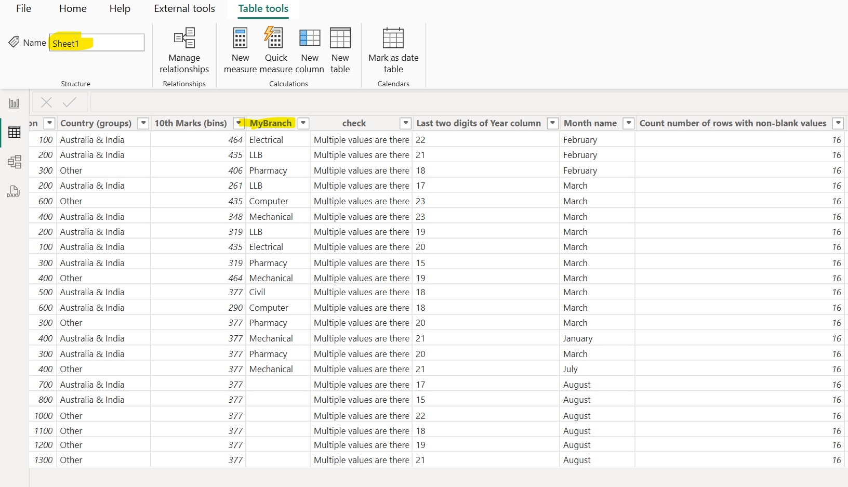Image resolution: width=848 pixels, height=487 pixels.
Task: Commit formula with the checkmark button
Action: pyautogui.click(x=70, y=102)
